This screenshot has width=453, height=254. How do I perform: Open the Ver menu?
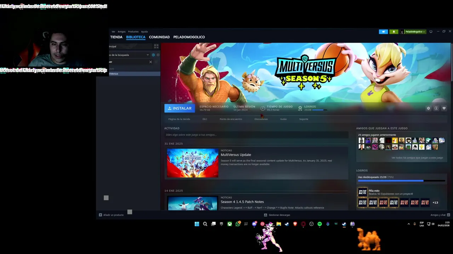pyautogui.click(x=113, y=32)
